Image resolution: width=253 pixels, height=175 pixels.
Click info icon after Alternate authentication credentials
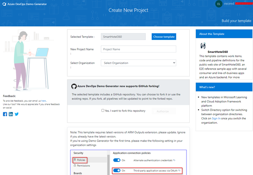(x=174, y=160)
